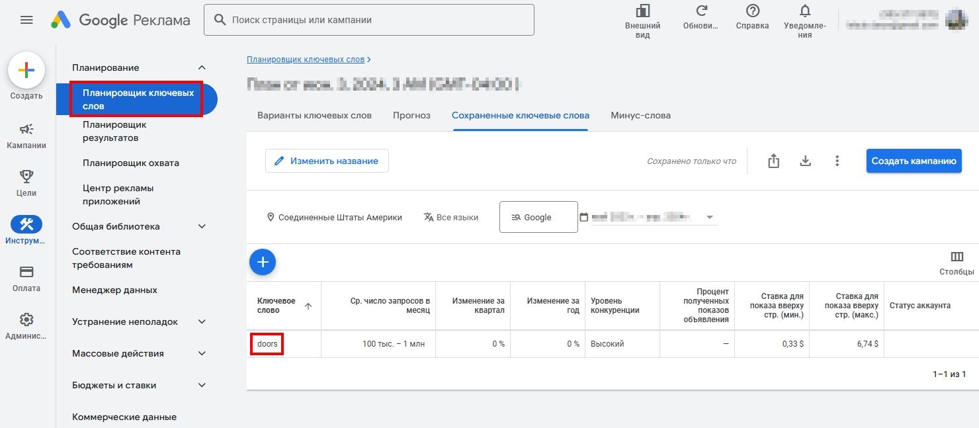Click the share plan icon
Screen dimensions: 979x428
(773, 160)
